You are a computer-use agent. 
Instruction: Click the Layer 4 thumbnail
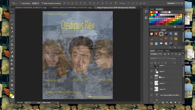156,71
